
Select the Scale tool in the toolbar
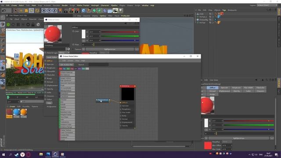coord(26,11)
